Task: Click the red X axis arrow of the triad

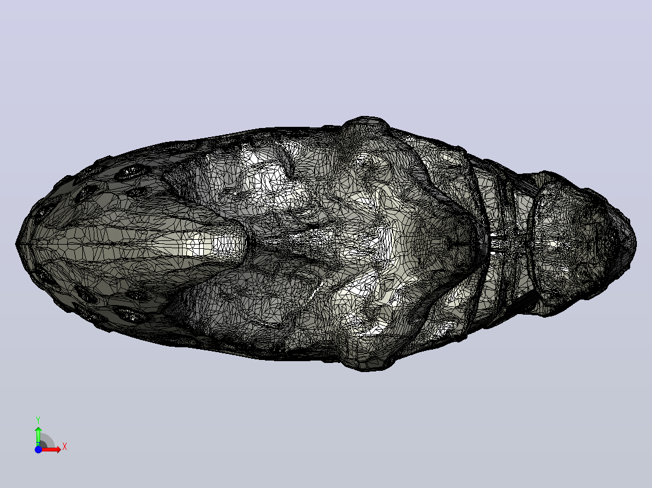Action: (51, 449)
